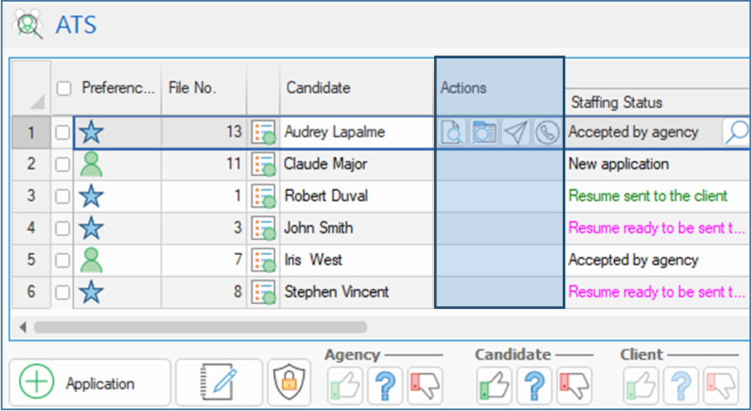Screen dimensions: 752x411
Task: Toggle the select-all checkbox in the header
Action: (64, 88)
